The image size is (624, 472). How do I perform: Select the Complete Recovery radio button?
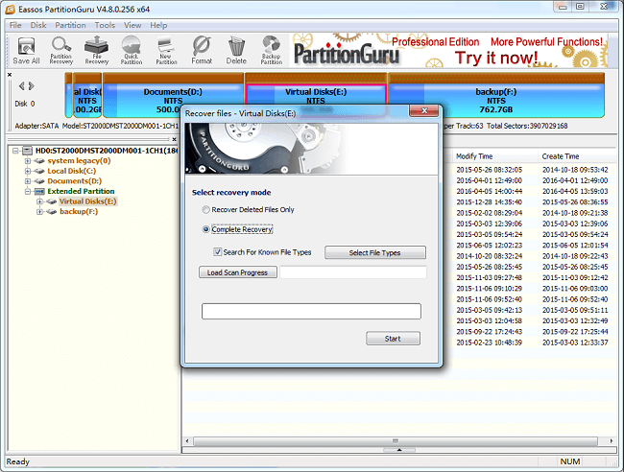[x=205, y=229]
